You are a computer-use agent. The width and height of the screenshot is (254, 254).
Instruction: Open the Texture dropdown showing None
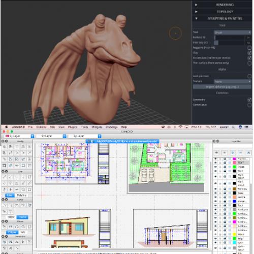[232, 82]
